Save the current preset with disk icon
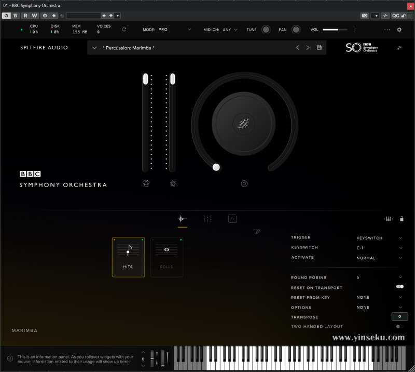Screen dimensions: 415x372 click(319, 48)
